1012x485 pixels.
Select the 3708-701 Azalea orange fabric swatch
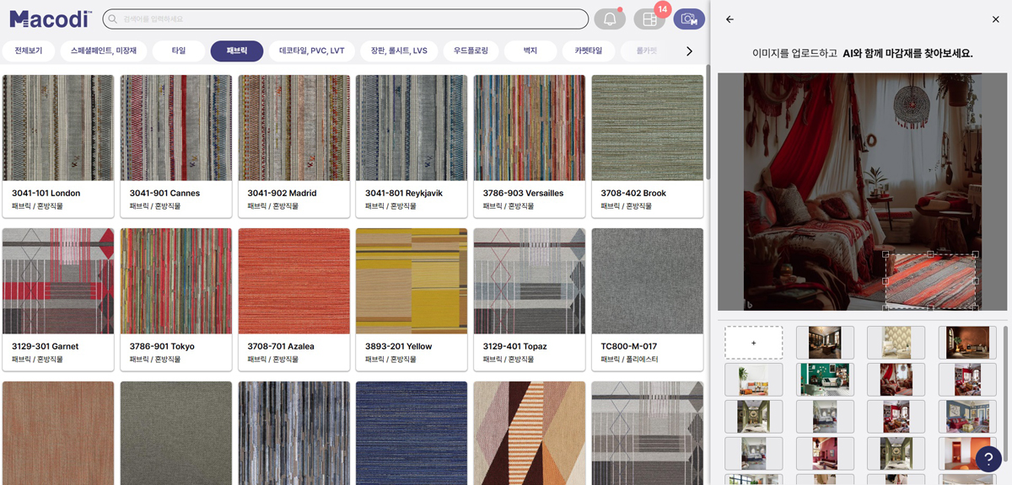point(293,280)
